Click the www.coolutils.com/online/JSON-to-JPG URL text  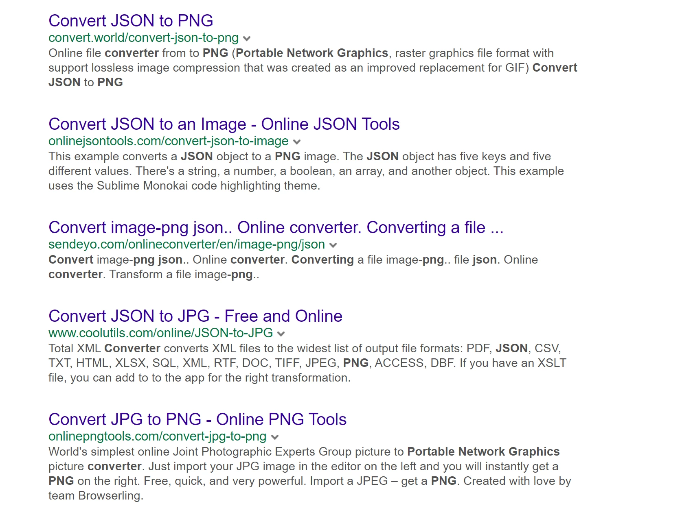point(160,333)
